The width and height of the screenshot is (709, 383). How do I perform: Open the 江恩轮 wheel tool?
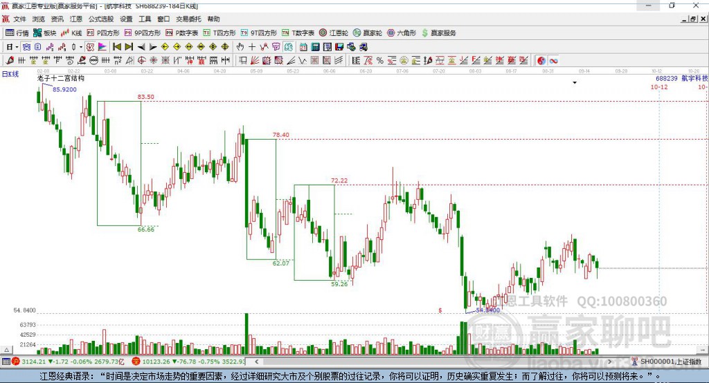(x=334, y=33)
